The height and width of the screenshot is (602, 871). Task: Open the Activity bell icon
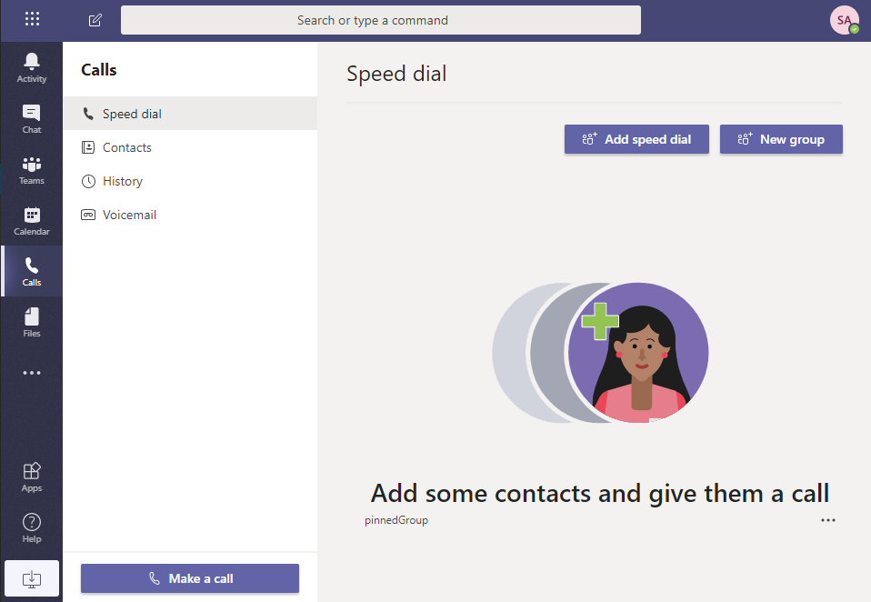(32, 67)
